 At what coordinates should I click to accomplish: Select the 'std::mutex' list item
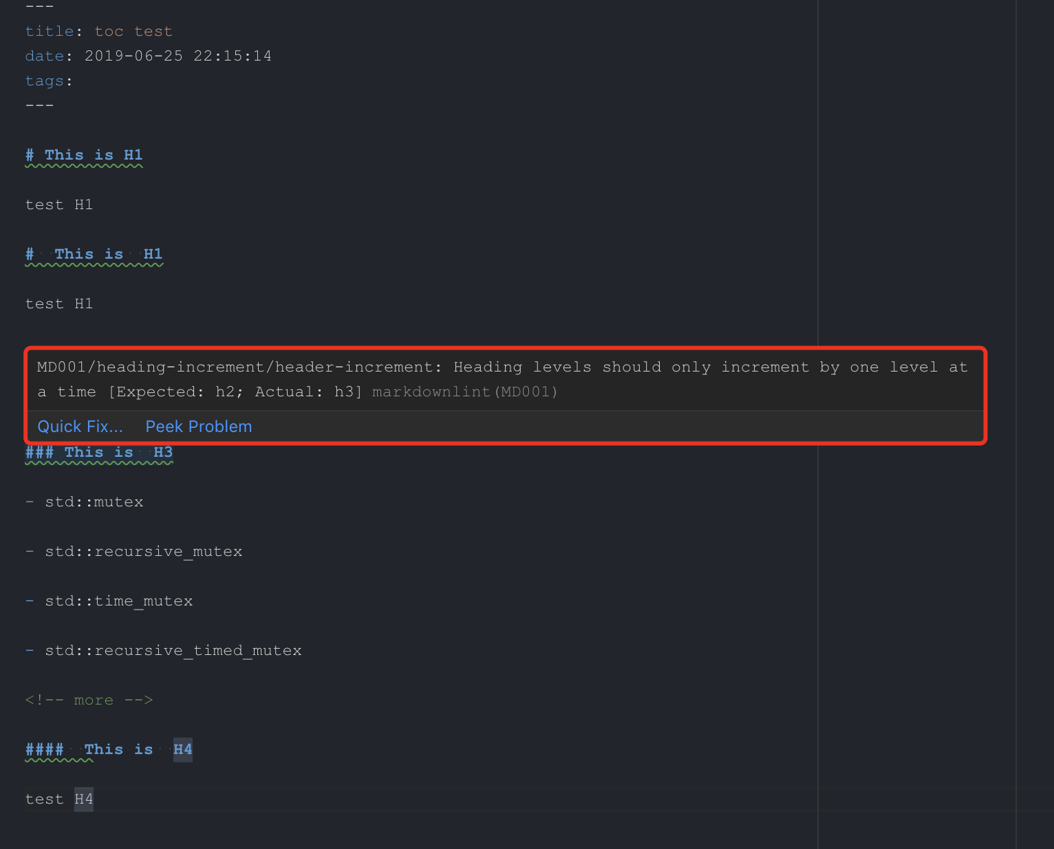coord(94,502)
